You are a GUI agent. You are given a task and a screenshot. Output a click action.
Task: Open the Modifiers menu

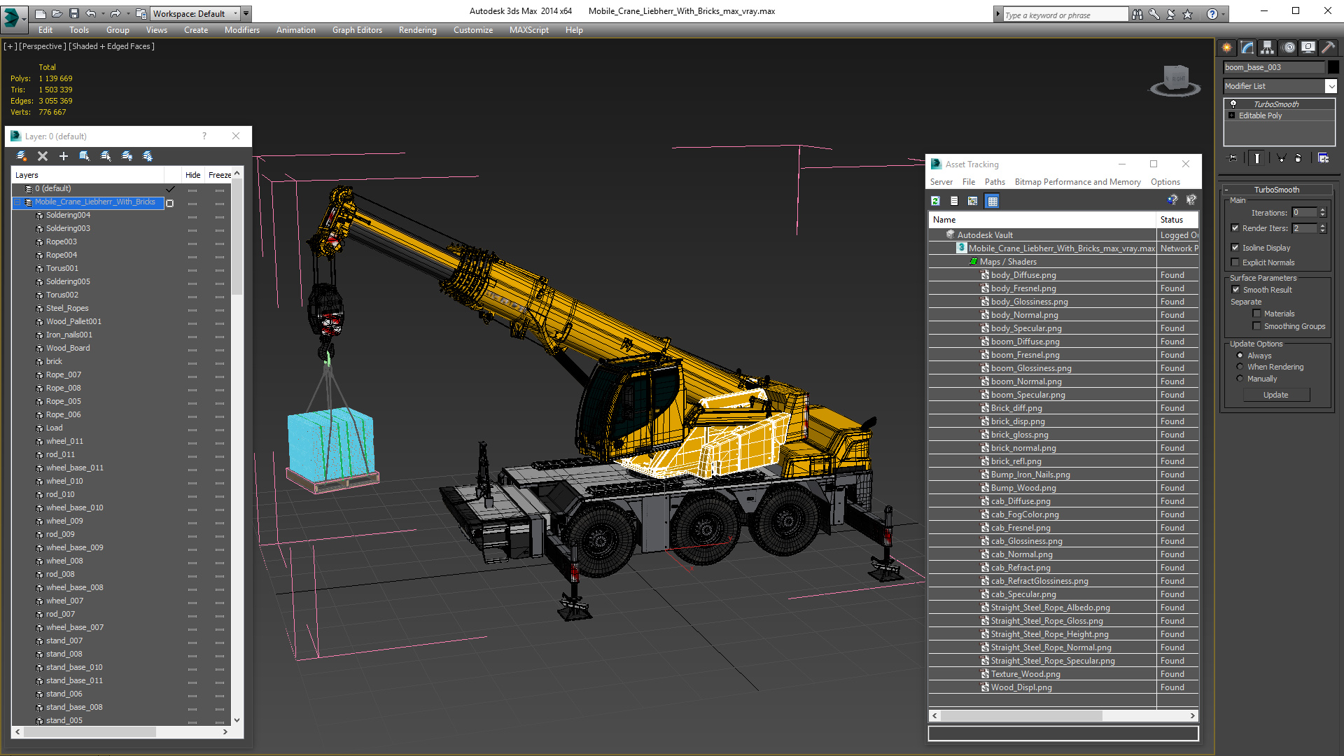242,30
